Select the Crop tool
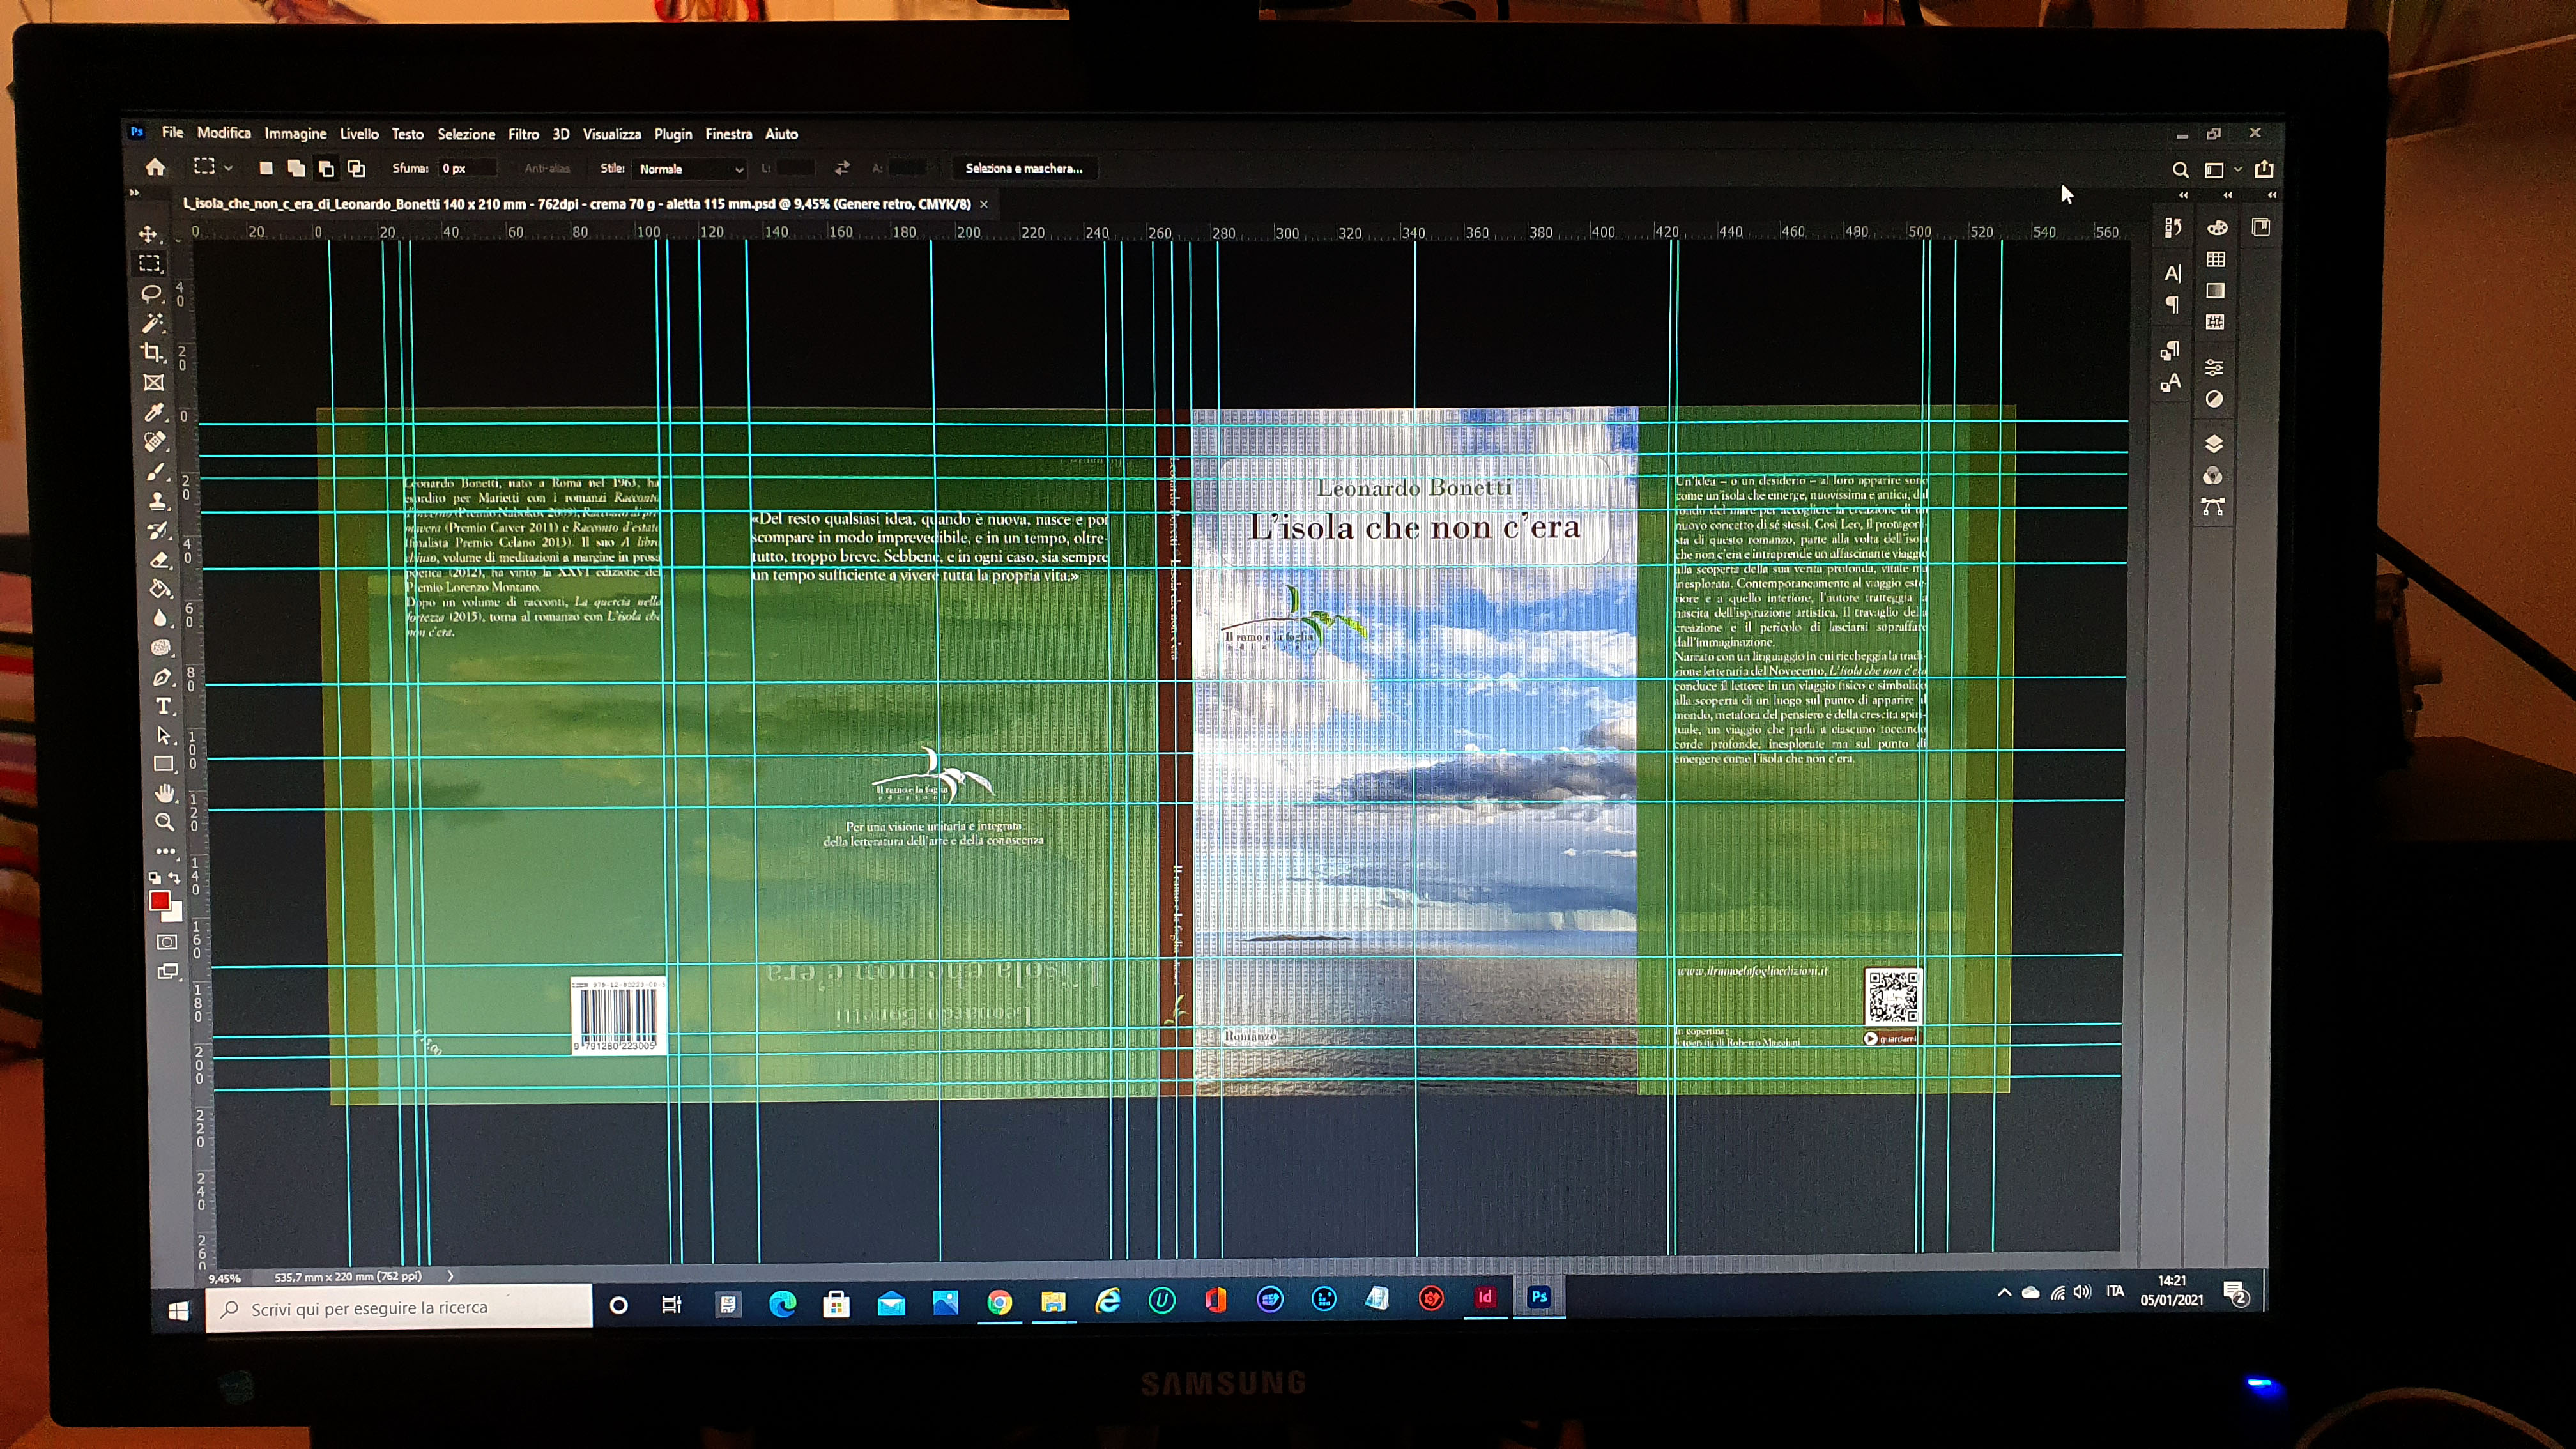Image resolution: width=2576 pixels, height=1449 pixels. [152, 352]
